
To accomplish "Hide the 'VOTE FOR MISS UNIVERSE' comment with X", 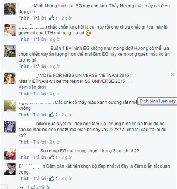I will (x=172, y=75).
